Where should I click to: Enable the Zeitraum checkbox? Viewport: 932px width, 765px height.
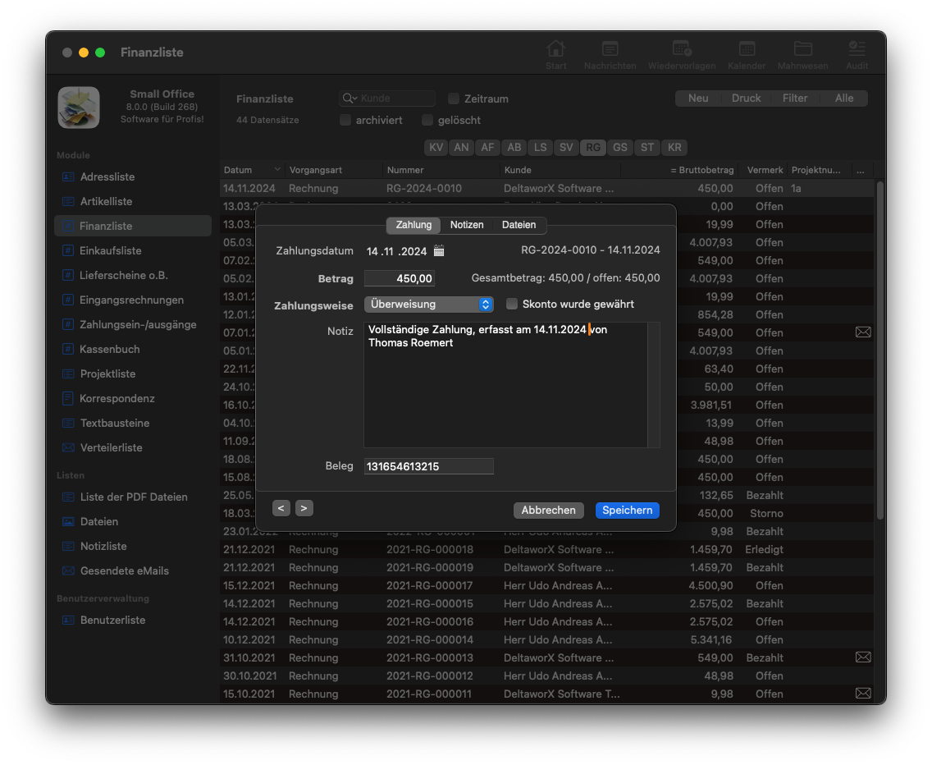(x=454, y=98)
